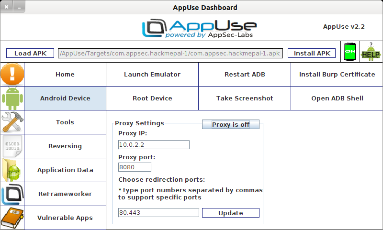Click the 'Proxy IP:' label
The width and height of the screenshot is (383, 230).
click(133, 133)
